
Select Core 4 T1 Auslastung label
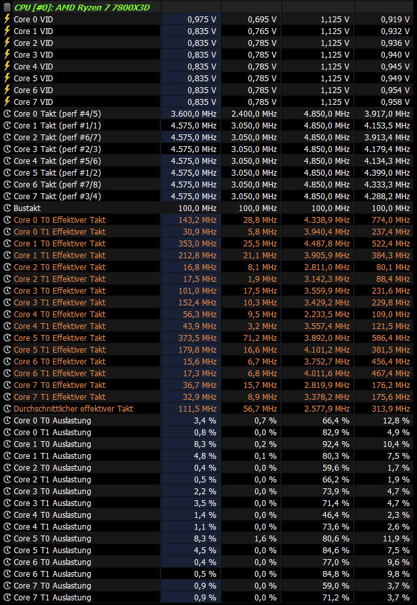pos(52,527)
